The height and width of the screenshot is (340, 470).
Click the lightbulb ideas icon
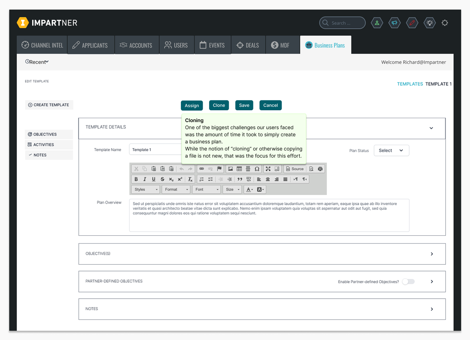(x=430, y=23)
